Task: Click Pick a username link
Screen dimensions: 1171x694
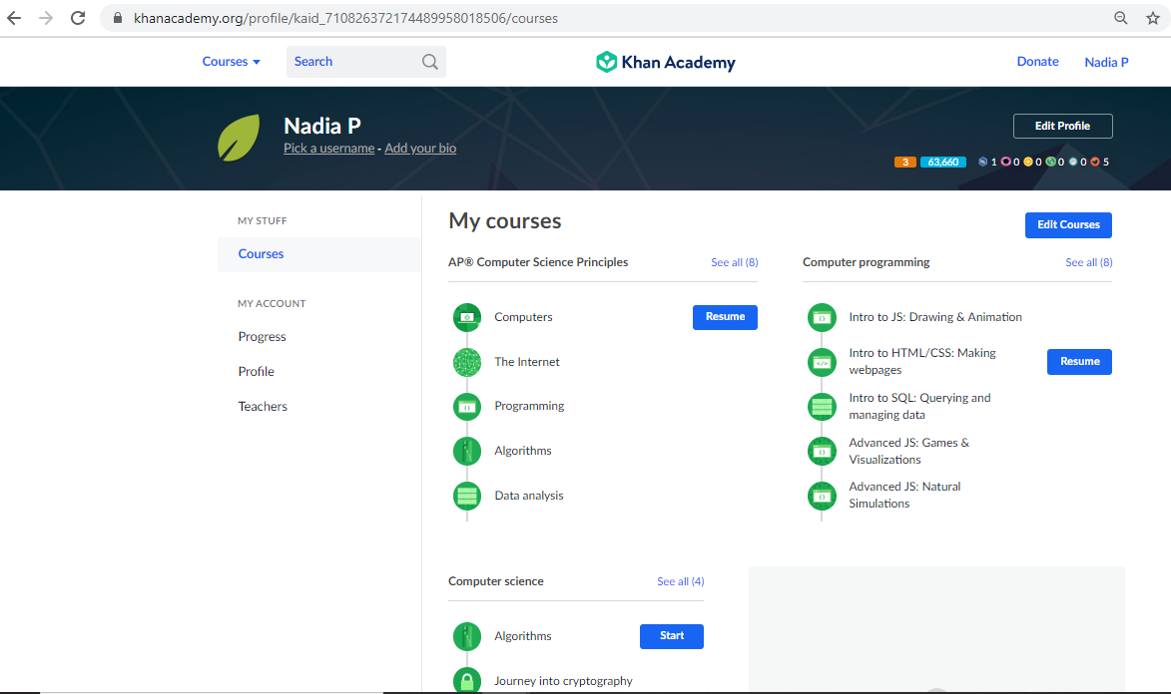Action: point(328,149)
